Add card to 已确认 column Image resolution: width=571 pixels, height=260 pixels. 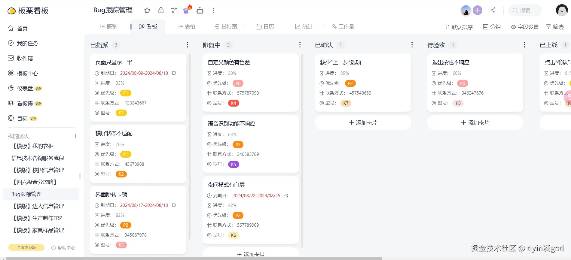[x=363, y=123]
